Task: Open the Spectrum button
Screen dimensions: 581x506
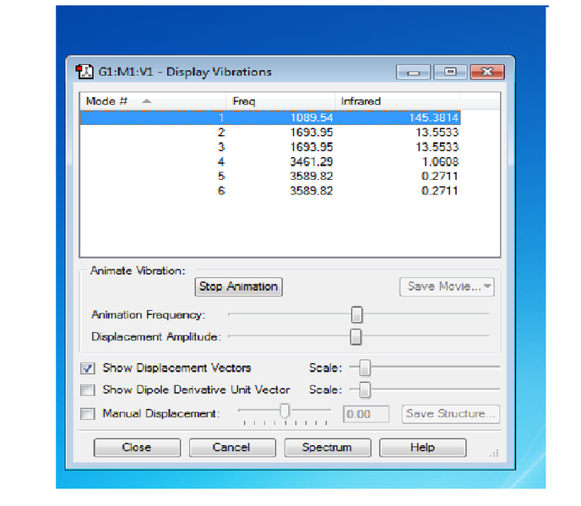Action: (x=328, y=448)
